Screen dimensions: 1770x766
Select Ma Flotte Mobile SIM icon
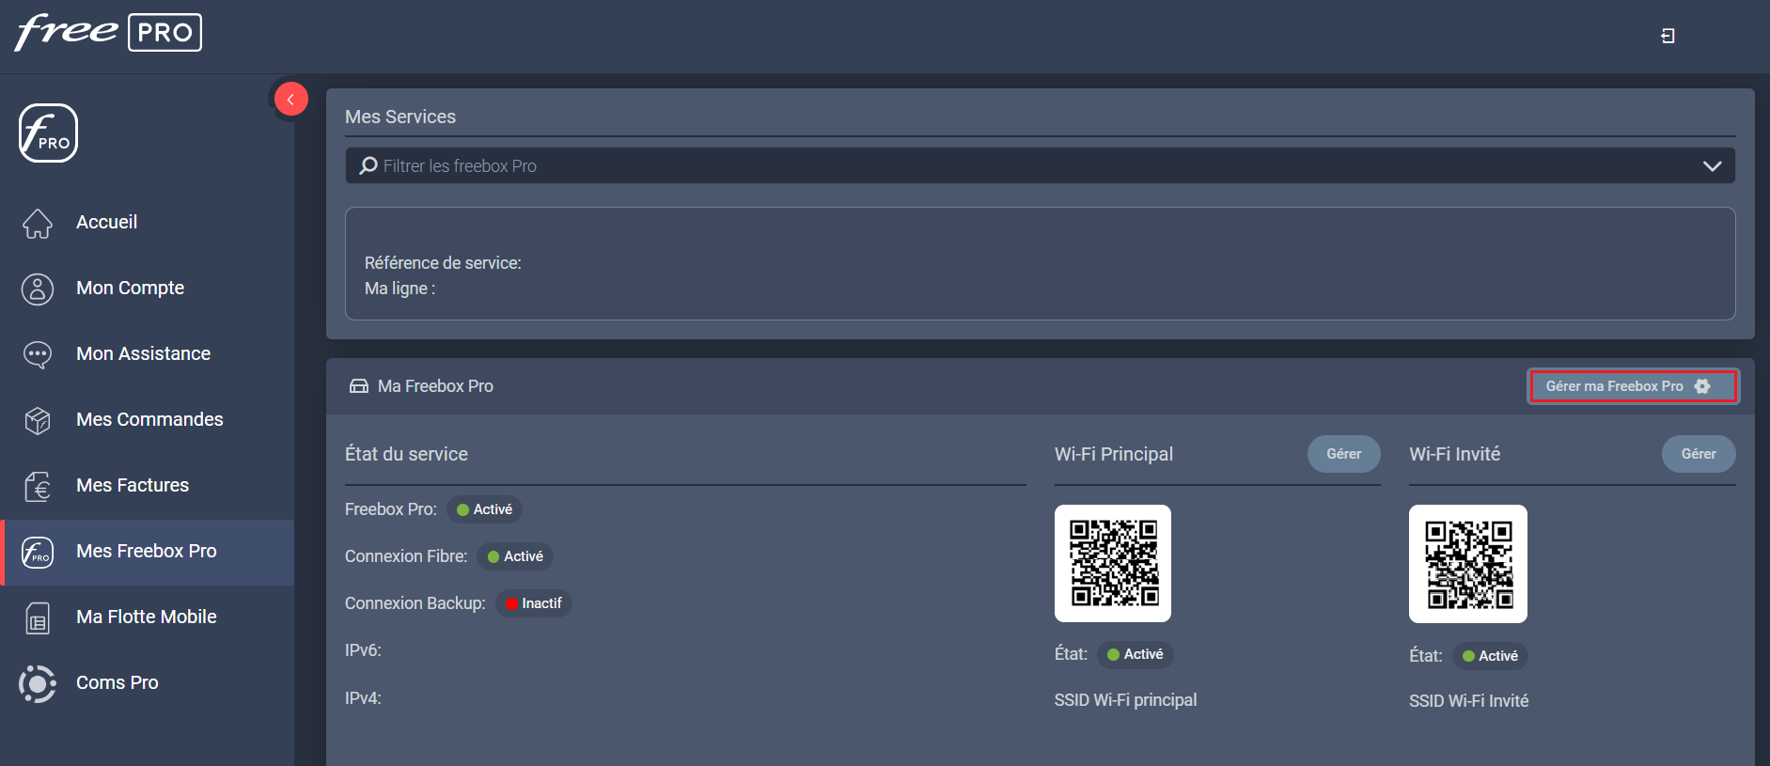click(x=38, y=617)
